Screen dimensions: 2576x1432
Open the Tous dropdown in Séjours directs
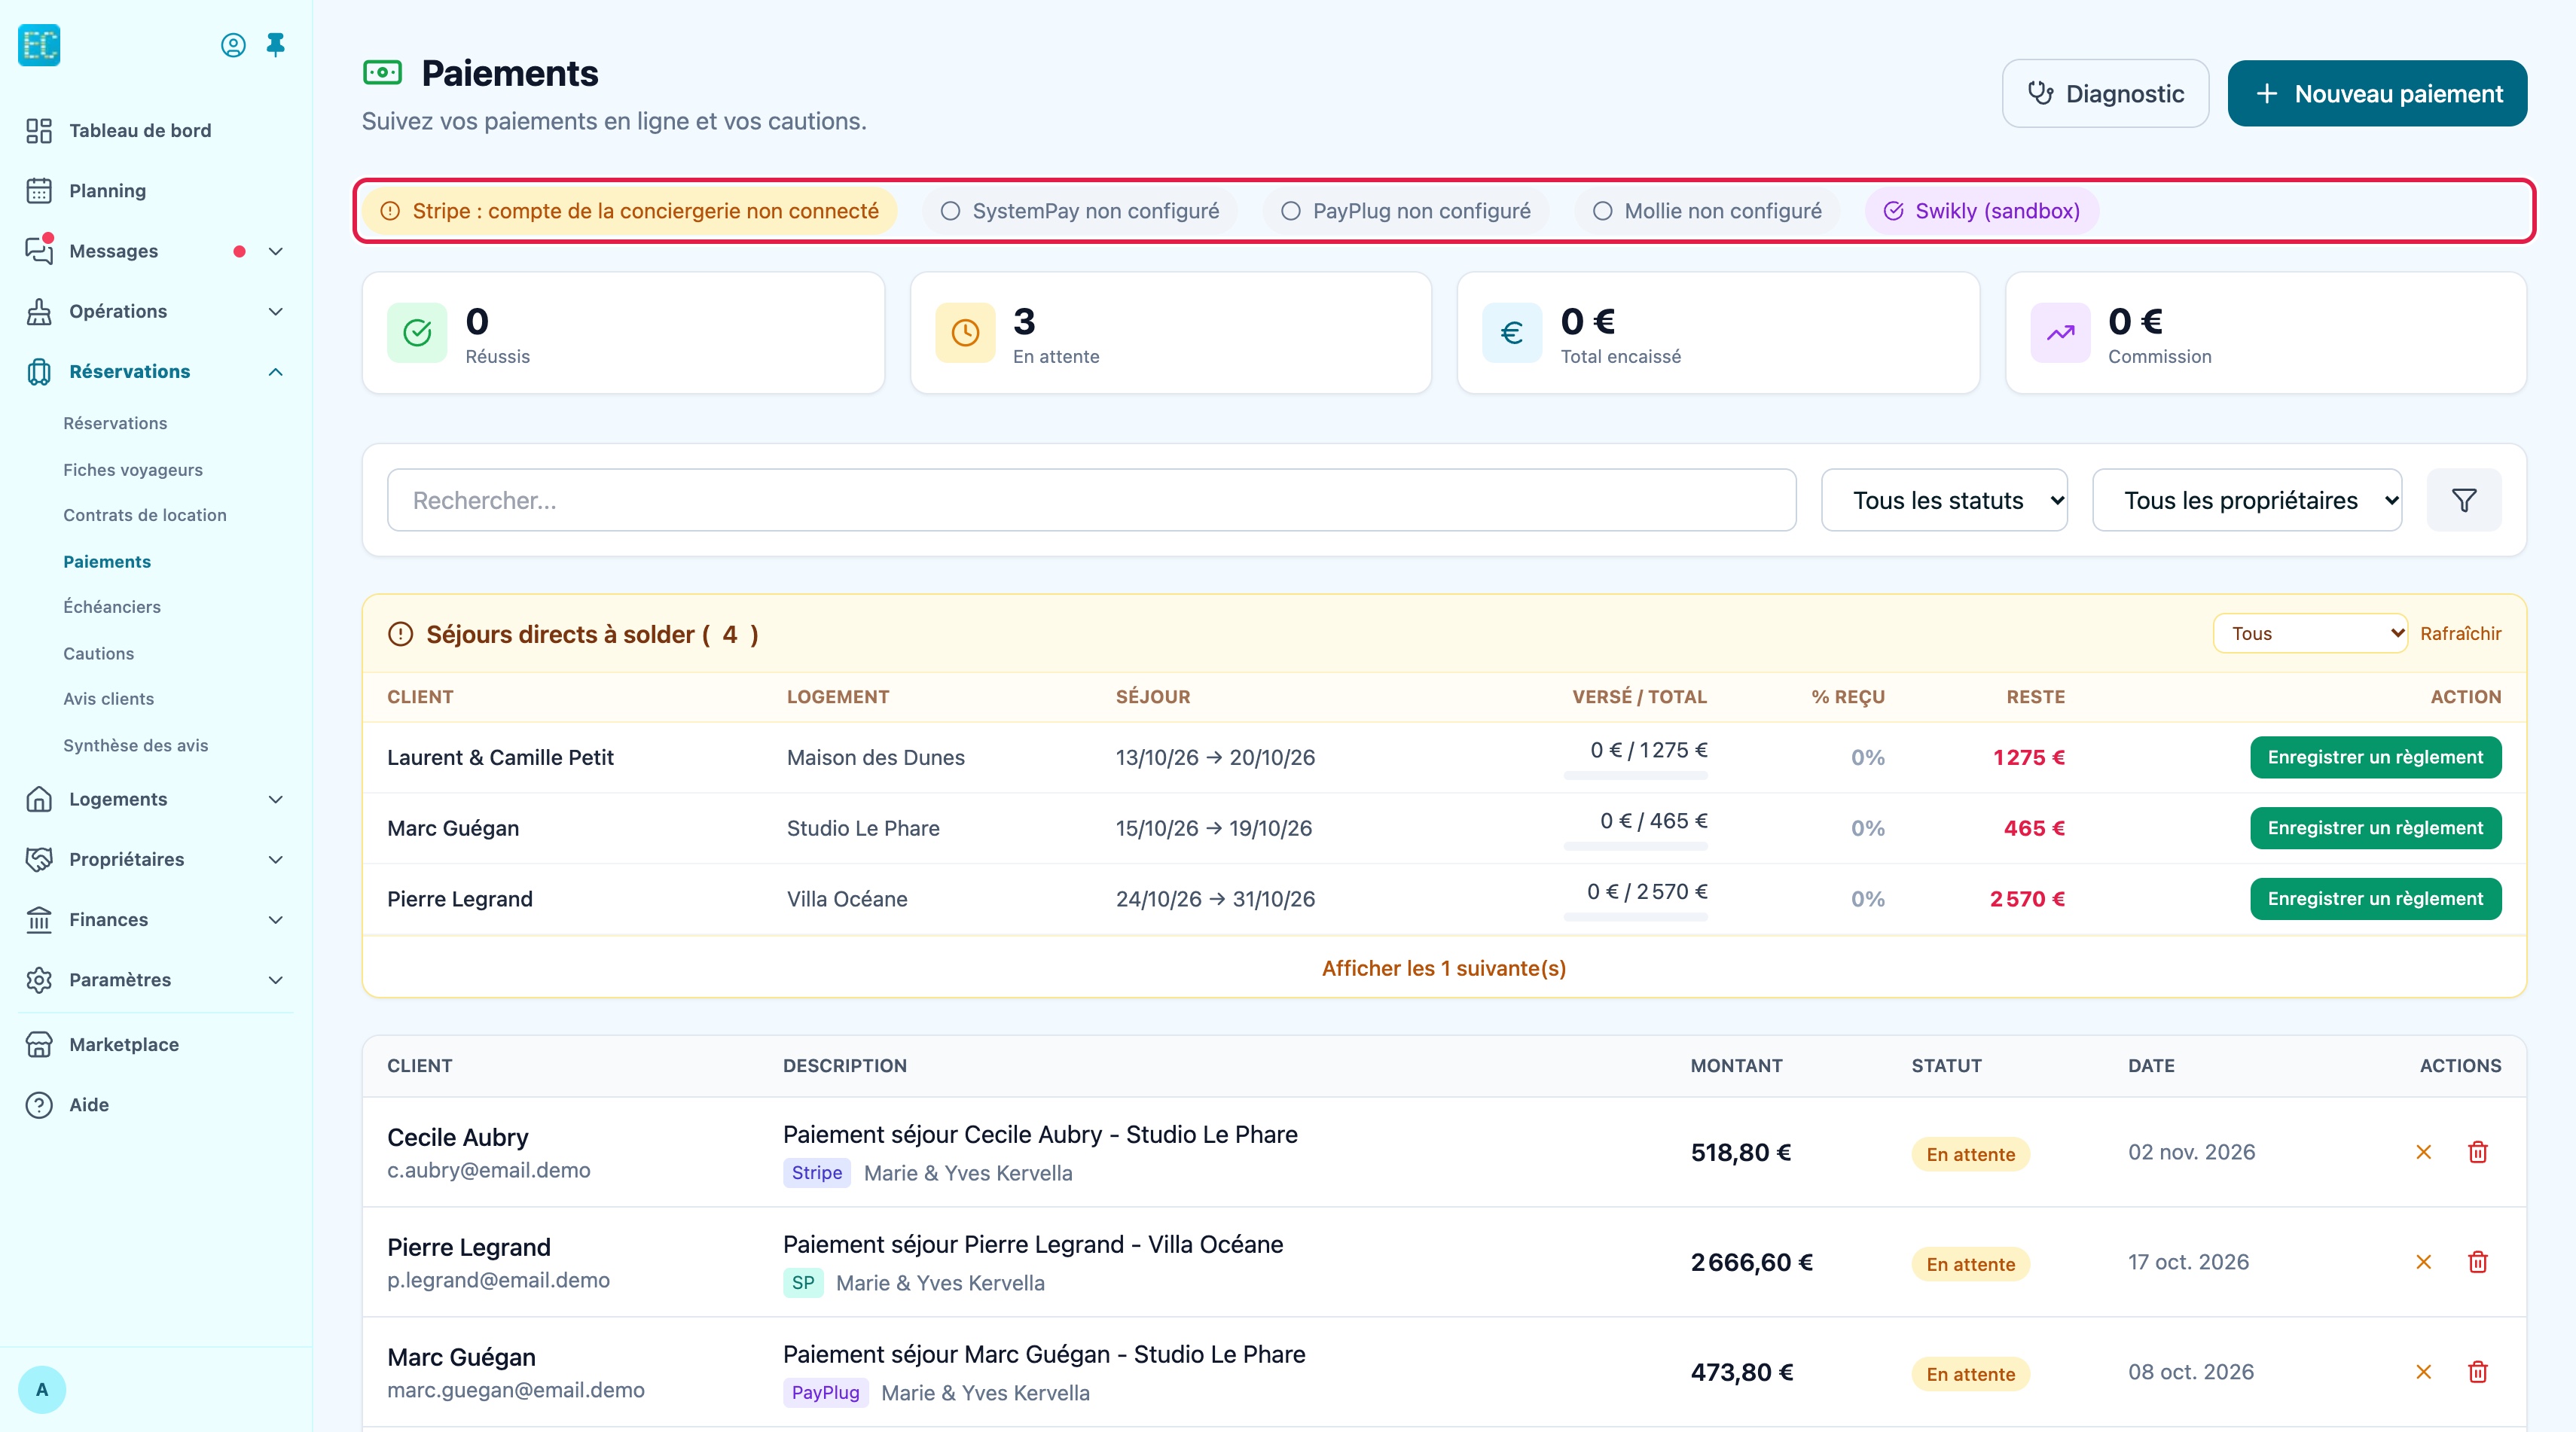pyautogui.click(x=2310, y=633)
